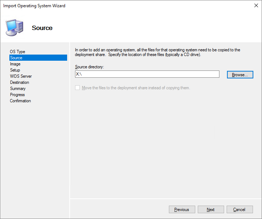Go to the Destination step
Viewport: 262px width, 219px height.
[19, 82]
